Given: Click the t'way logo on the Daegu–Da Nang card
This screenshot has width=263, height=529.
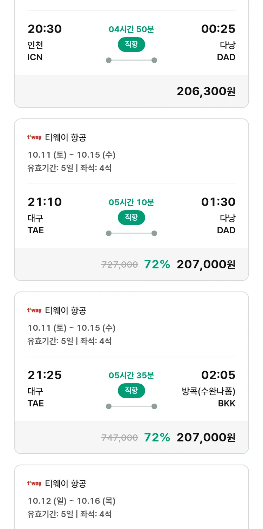Looking at the screenshot, I should click(34, 137).
